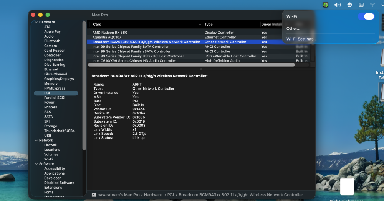Viewport: 384px width, 201px height.
Task: Select Power in the sidebar
Action: (49, 102)
